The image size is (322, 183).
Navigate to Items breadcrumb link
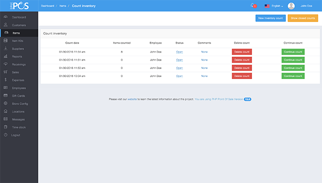63,6
